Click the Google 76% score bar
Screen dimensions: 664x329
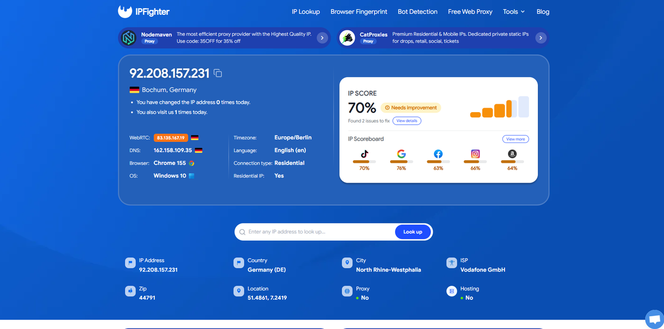[x=401, y=162]
